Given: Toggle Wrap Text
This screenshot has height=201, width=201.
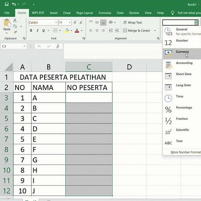Looking at the screenshot, I should tap(133, 22).
